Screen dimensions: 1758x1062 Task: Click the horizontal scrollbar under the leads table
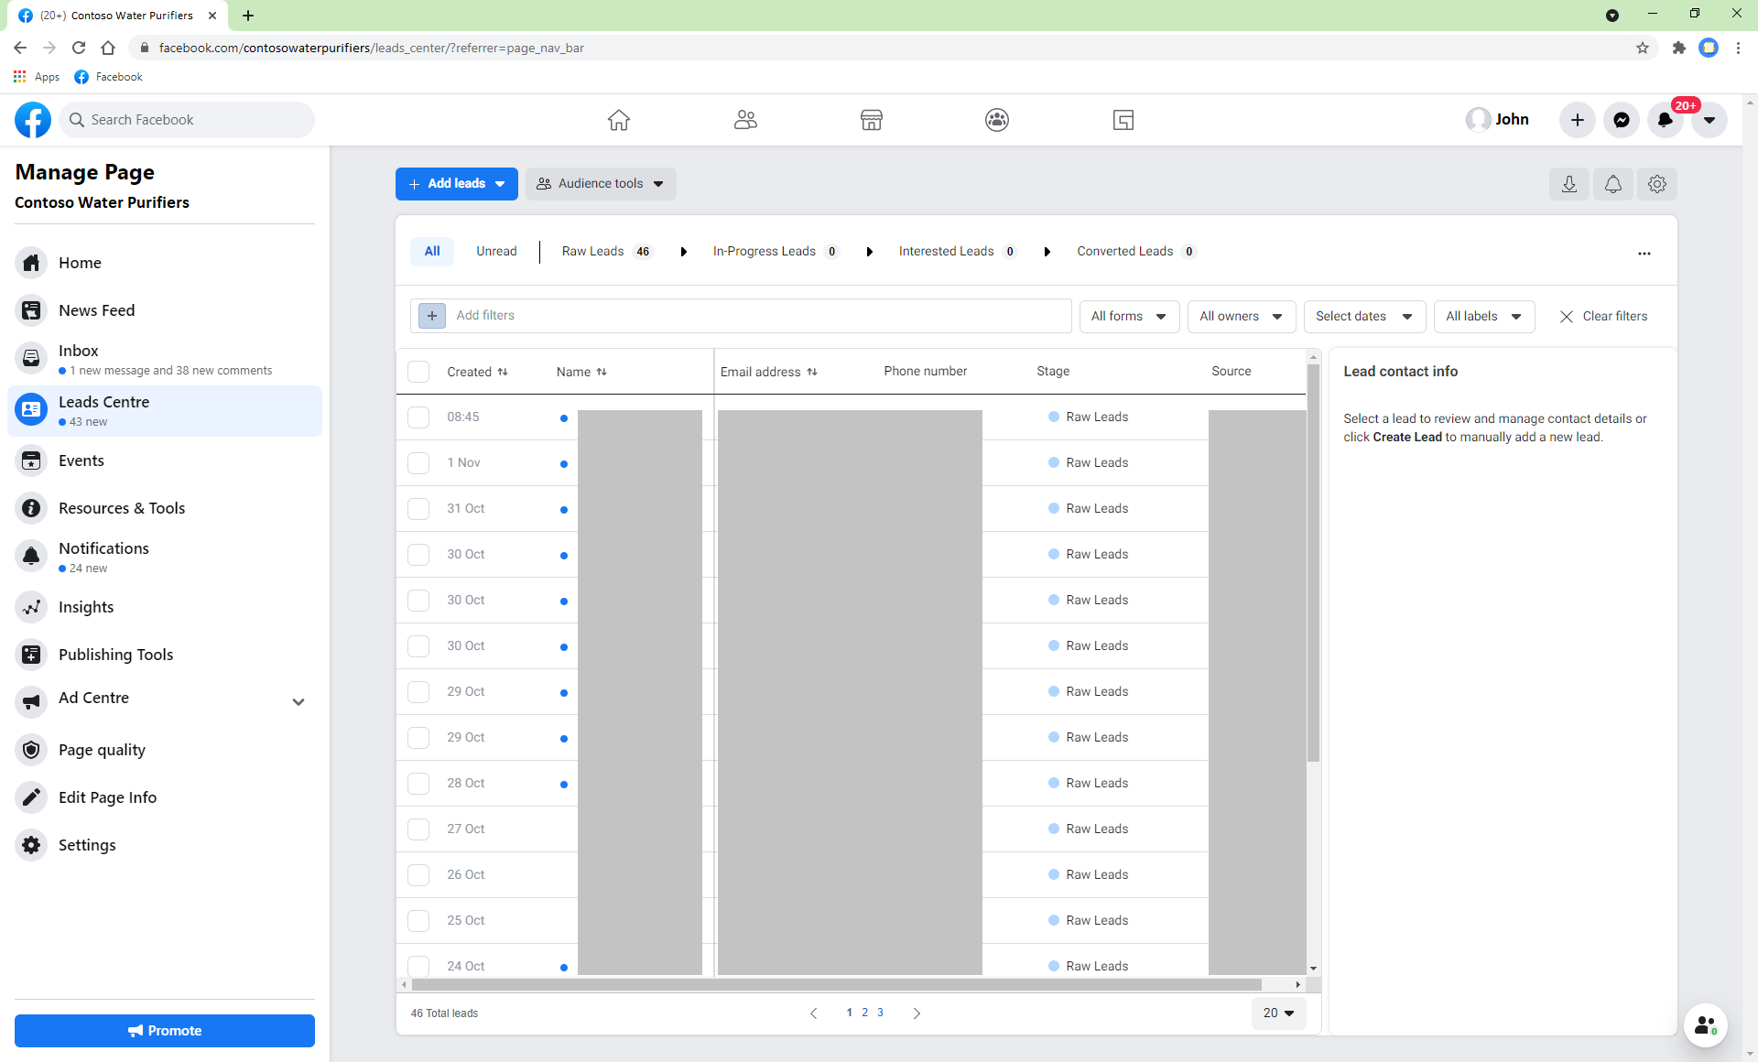(836, 985)
